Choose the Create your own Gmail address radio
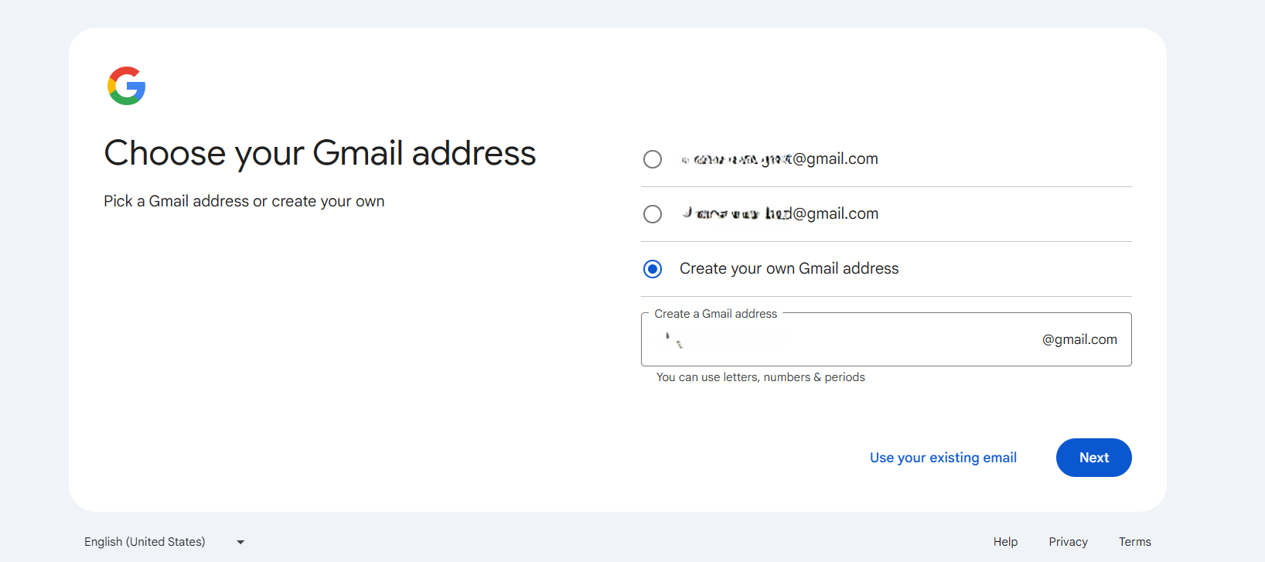 [653, 269]
